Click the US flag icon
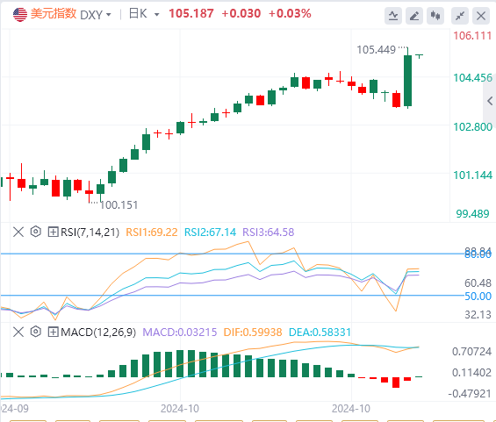The height and width of the screenshot is (422, 496). pyautogui.click(x=20, y=15)
